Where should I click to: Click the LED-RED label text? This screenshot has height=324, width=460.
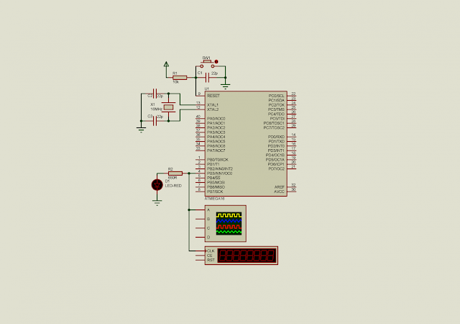coord(173,186)
